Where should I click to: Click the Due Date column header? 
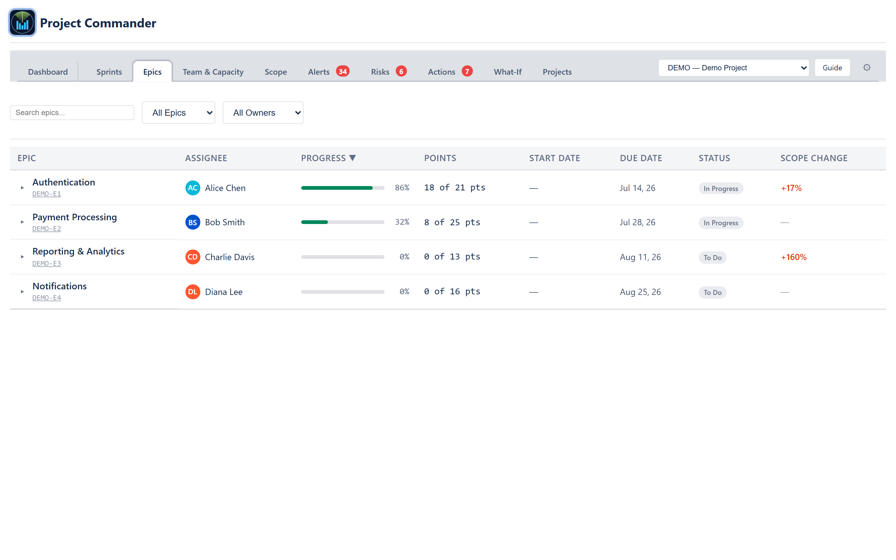(641, 158)
